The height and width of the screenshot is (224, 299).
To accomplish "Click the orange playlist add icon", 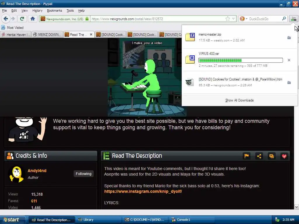I will coord(272,156).
